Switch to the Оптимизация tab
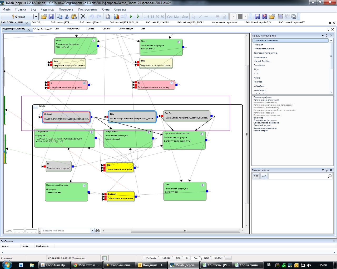Viewport: 337px width, 269px height. click(126, 29)
